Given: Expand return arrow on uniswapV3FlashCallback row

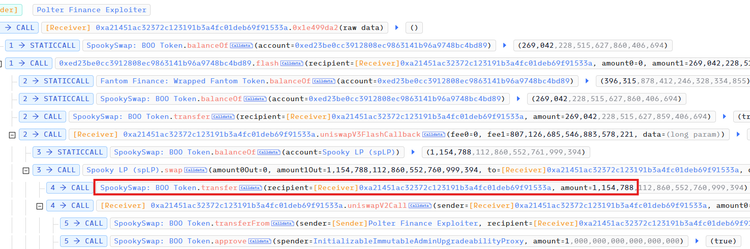Looking at the screenshot, I should click(x=738, y=134).
